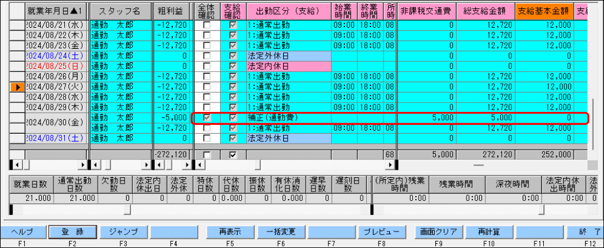Click 1:通常出勤 cell in 2024/08/26 row
The width and height of the screenshot is (604, 248).
[x=289, y=77]
